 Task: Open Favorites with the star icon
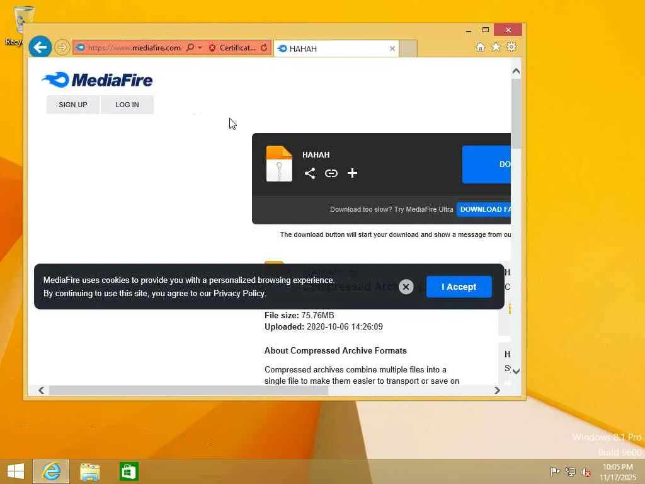tap(496, 47)
